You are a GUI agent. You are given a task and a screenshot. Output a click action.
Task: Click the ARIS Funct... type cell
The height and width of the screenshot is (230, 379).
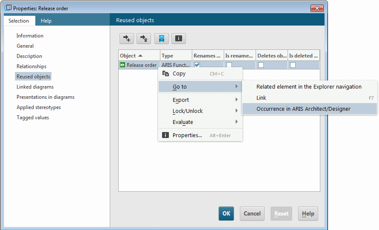point(176,65)
